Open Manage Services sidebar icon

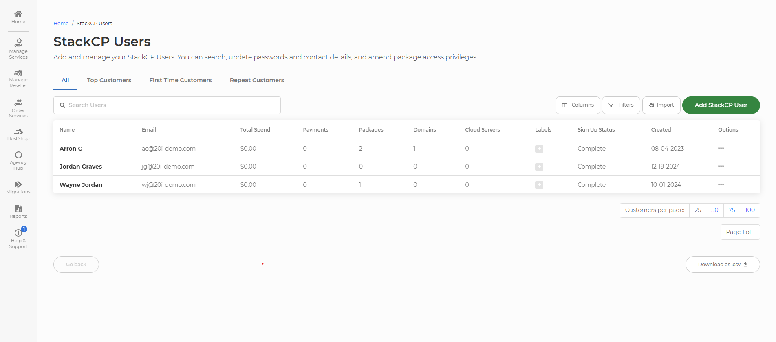pyautogui.click(x=18, y=48)
